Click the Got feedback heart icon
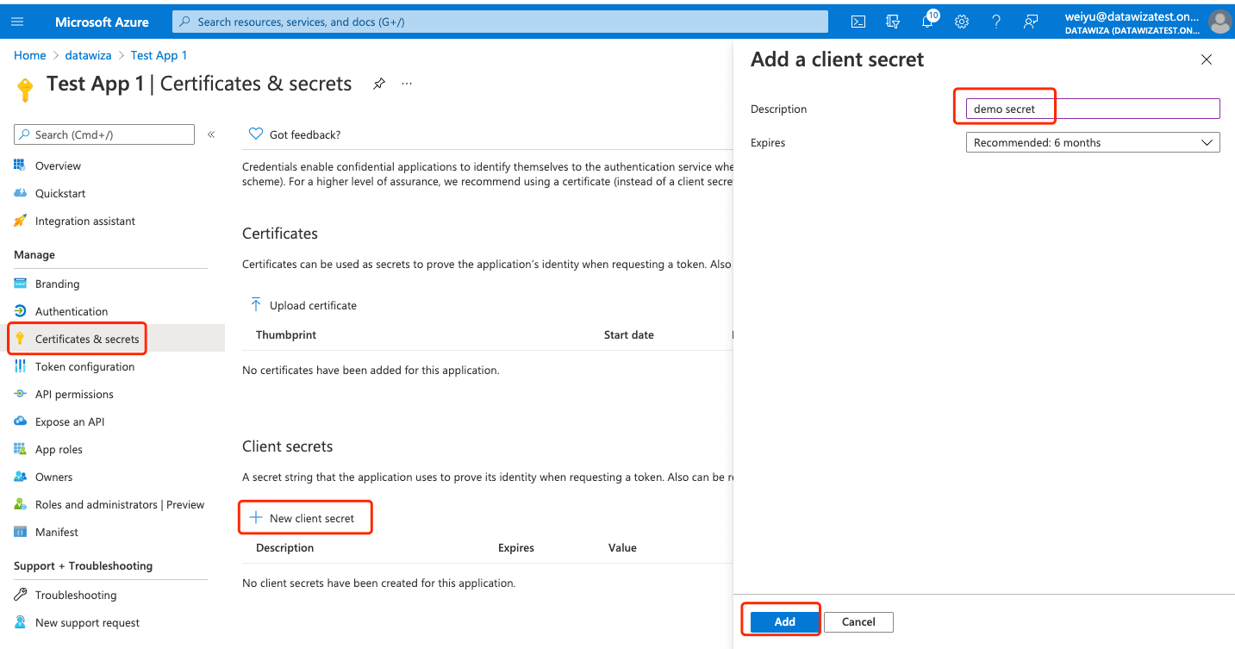 click(255, 134)
